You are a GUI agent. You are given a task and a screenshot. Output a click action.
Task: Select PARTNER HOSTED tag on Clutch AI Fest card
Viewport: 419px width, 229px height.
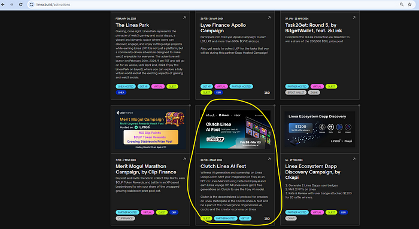tap(226, 218)
